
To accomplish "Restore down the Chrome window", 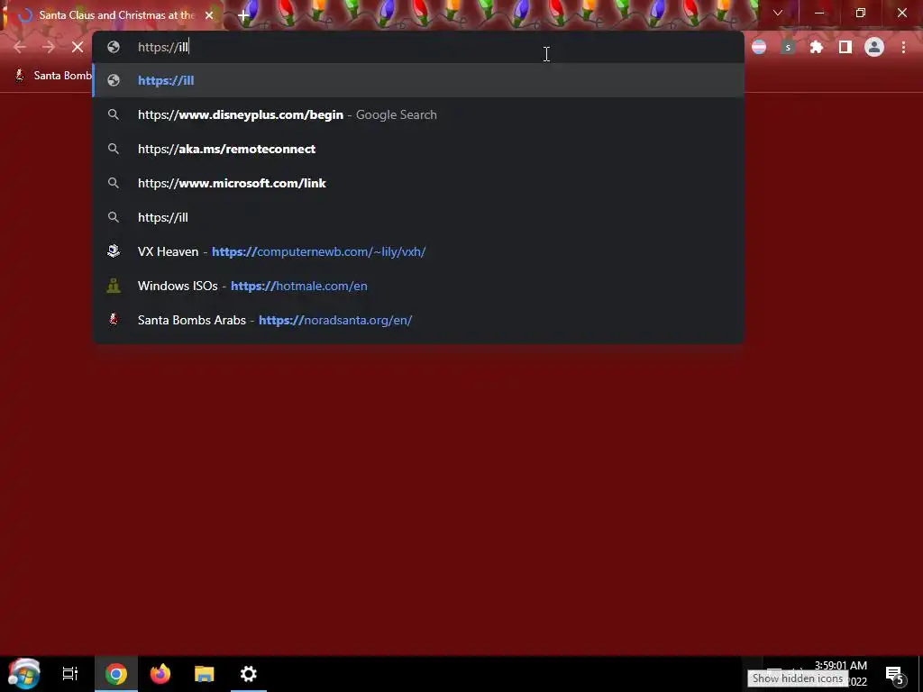I will tap(861, 13).
